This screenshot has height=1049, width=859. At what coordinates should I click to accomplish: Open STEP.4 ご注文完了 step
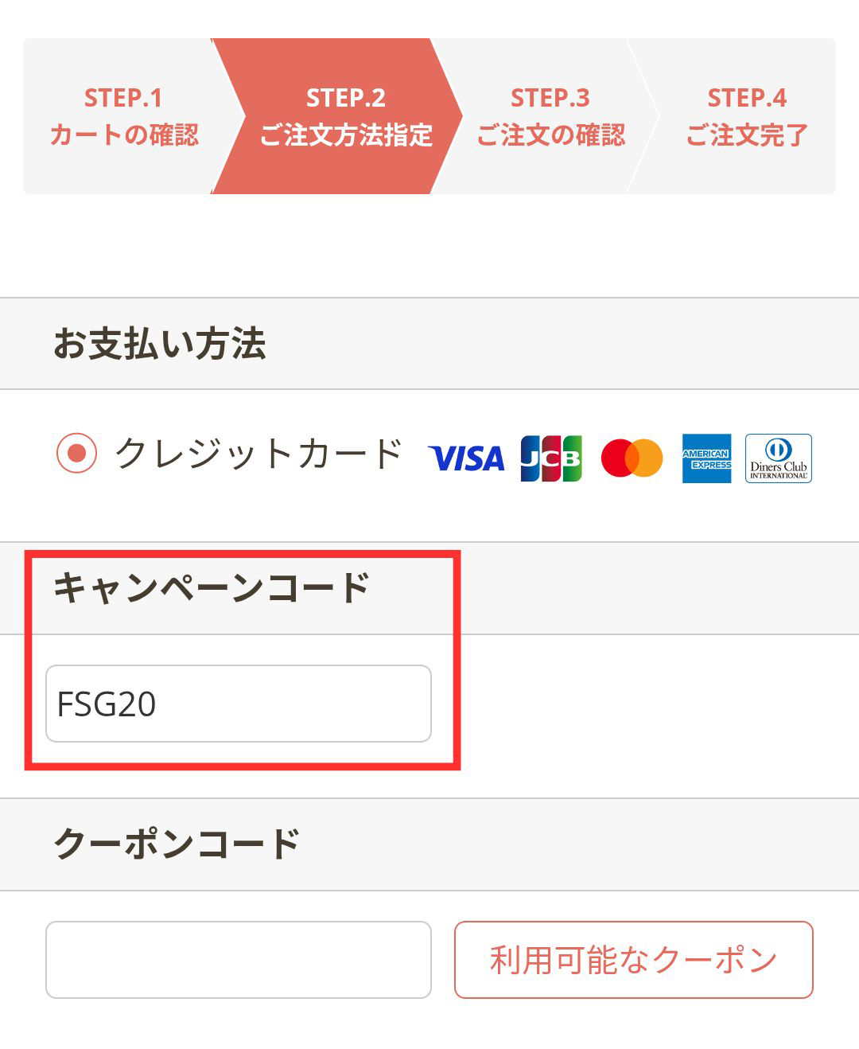click(x=746, y=116)
